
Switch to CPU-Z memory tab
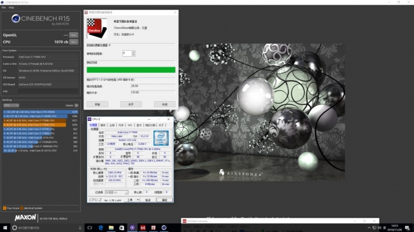pyautogui.click(x=121, y=125)
